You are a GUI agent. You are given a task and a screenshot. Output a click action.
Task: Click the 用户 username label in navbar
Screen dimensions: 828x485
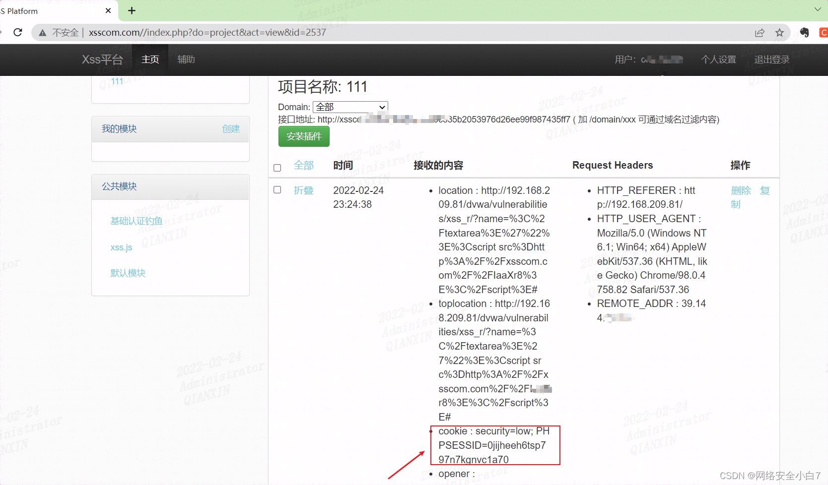click(649, 60)
